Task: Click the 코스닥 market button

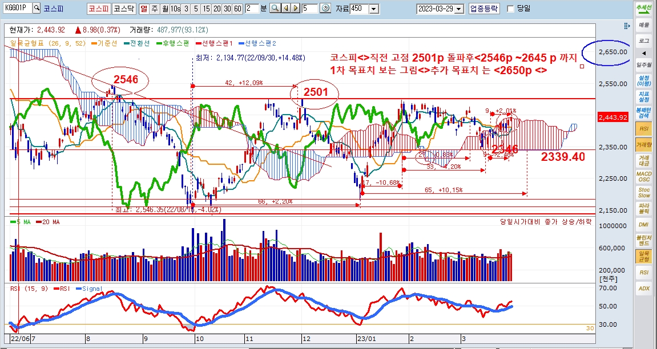Action: [x=124, y=9]
